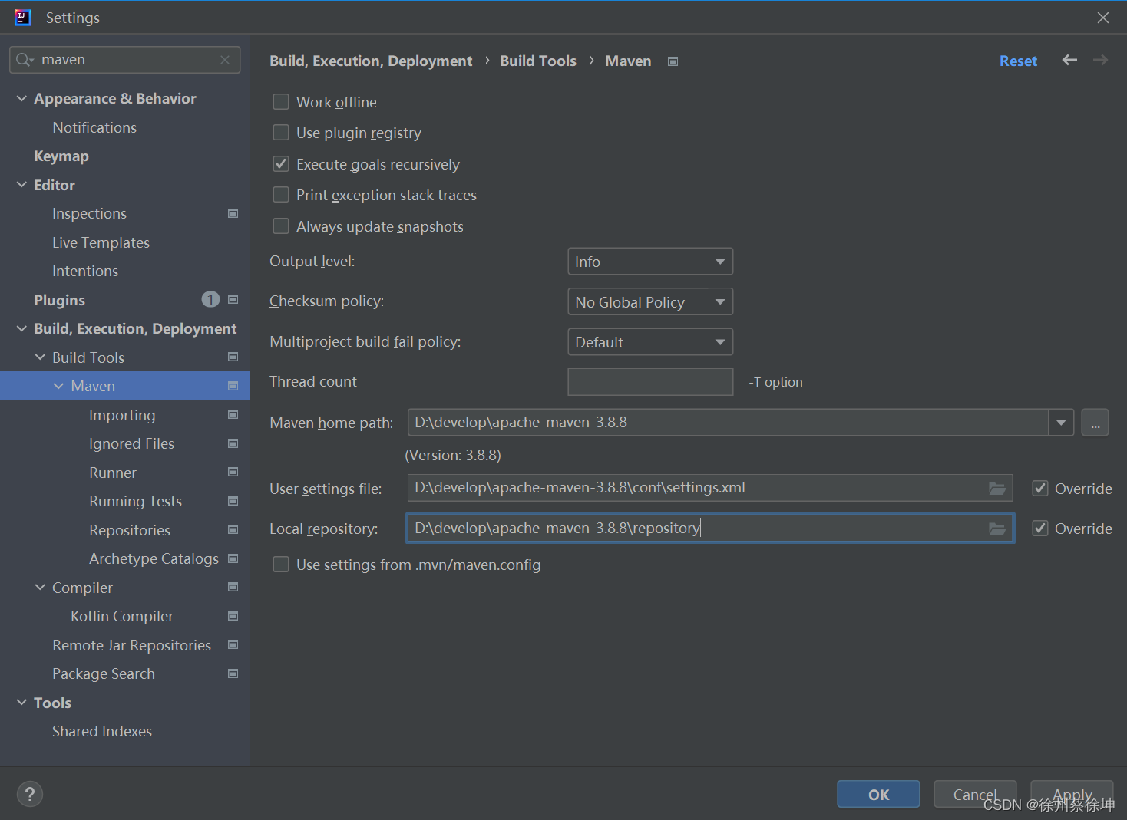
Task: Confirm settings with the OK button
Action: click(x=878, y=794)
